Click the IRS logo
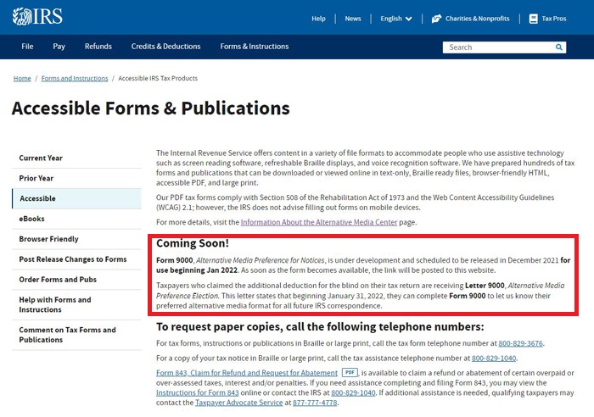The image size is (594, 417). 37,17
